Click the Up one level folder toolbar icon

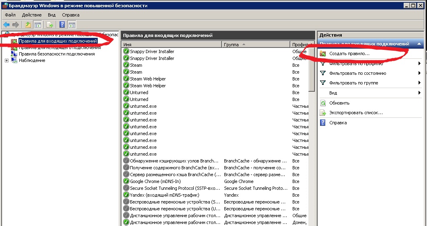[28, 25]
